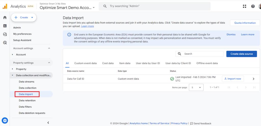This screenshot has height=126, width=261.
Task: Open the account selector dropdown
Action: [67, 7]
